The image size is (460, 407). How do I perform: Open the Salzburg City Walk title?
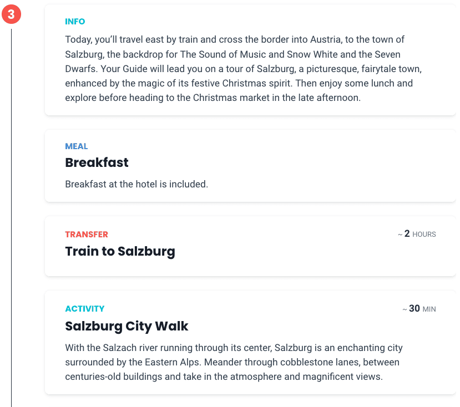[x=127, y=326]
